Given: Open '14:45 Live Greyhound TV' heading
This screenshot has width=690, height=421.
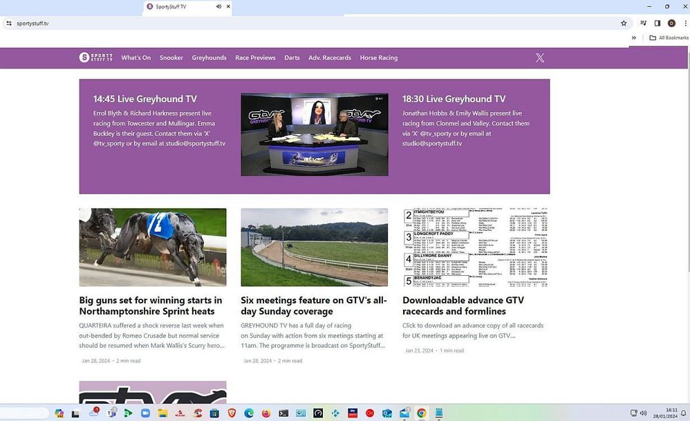Looking at the screenshot, I should [144, 99].
